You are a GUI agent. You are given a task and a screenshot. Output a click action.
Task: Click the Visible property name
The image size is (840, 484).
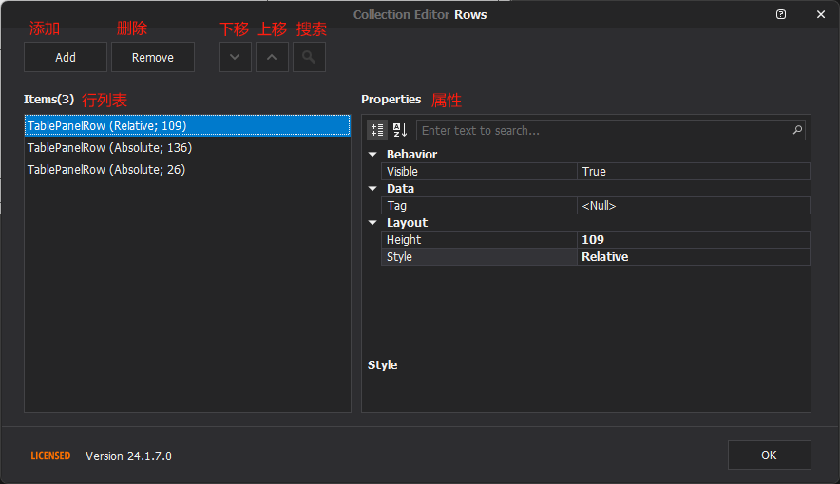(479, 171)
